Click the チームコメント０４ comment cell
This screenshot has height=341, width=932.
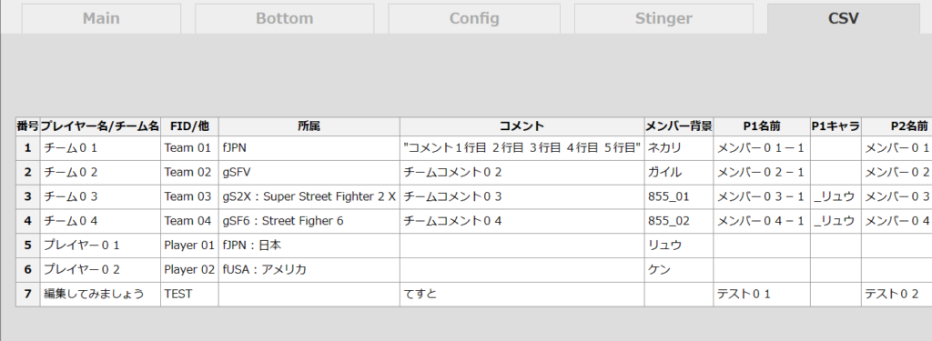pos(522,221)
